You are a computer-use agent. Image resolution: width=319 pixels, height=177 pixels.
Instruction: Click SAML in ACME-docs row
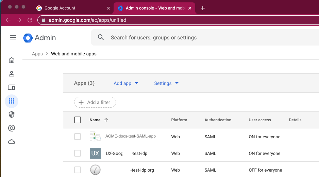pos(211,137)
